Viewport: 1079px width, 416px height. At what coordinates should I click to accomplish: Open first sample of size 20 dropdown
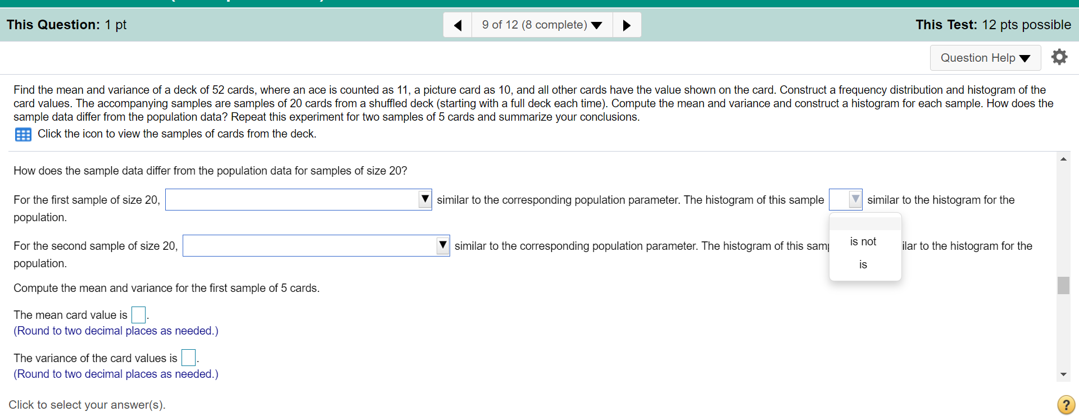point(298,200)
